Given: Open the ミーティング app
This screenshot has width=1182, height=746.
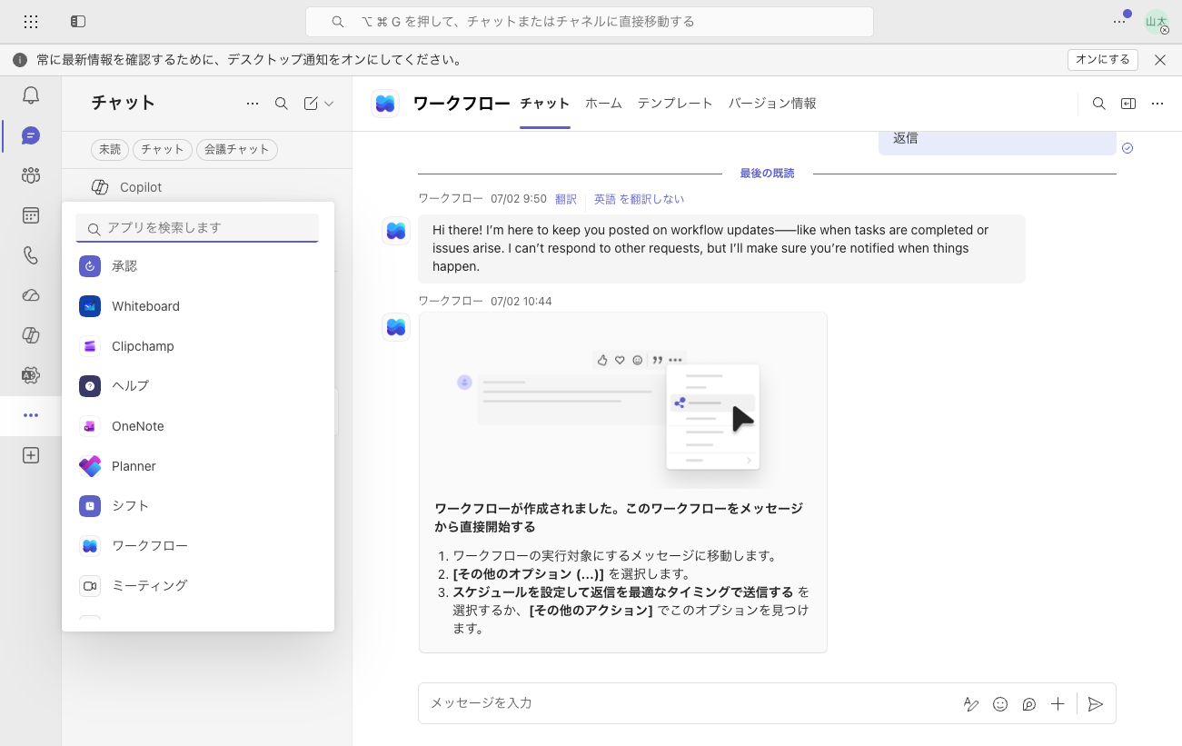Looking at the screenshot, I should [198, 586].
